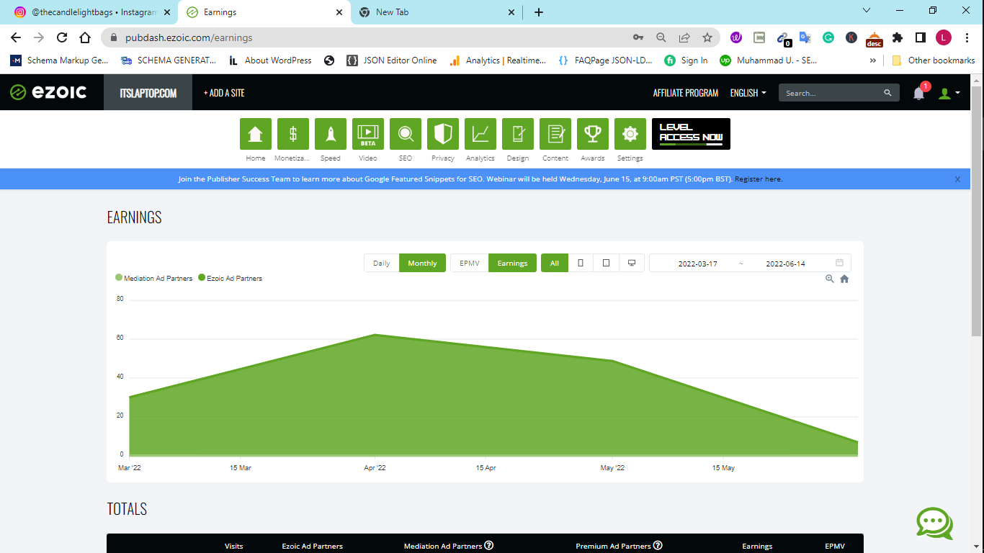This screenshot has width=984, height=553.
Task: Toggle Mediation Ad Partners legend
Action: click(x=154, y=278)
